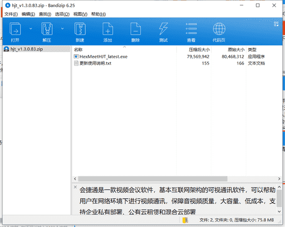Screen dimensions: 285x227
Task: Click the horizontal scrollbar right arrow
Action: pos(279,179)
